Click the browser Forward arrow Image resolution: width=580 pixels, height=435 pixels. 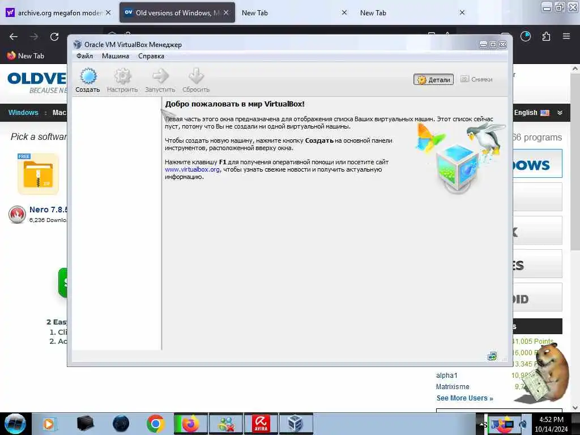click(x=34, y=37)
